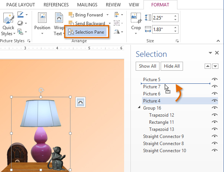Click the Hide All button
The height and width of the screenshot is (172, 224).
tap(172, 66)
